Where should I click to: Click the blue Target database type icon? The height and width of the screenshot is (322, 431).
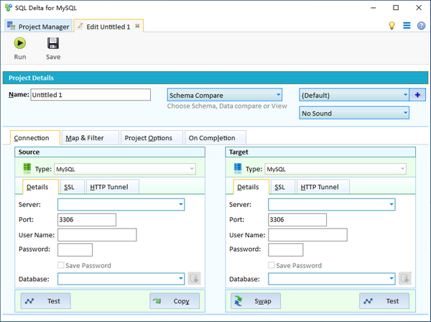(238, 168)
